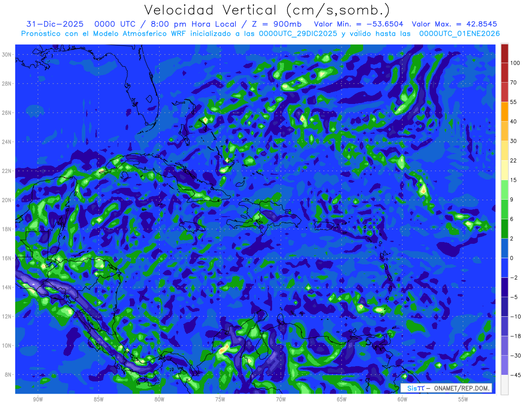
Task: Pick the indigo swatch between -18 and -10
Action: pos(504,326)
